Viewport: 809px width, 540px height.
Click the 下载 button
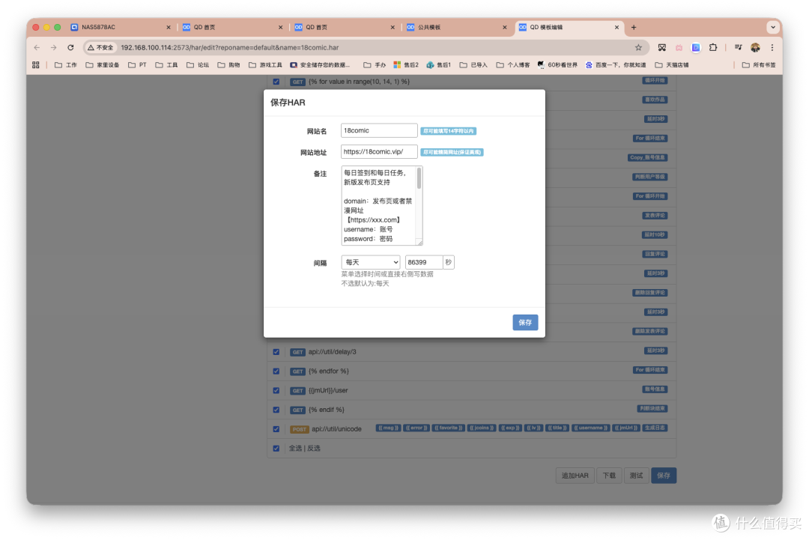point(609,476)
